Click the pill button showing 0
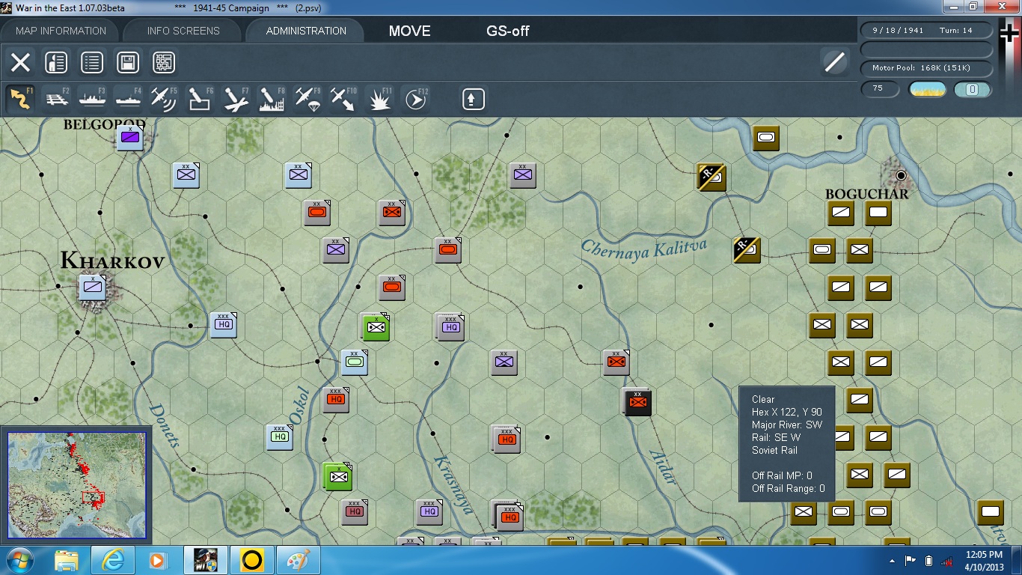Screen dimensions: 1022x575 973,89
